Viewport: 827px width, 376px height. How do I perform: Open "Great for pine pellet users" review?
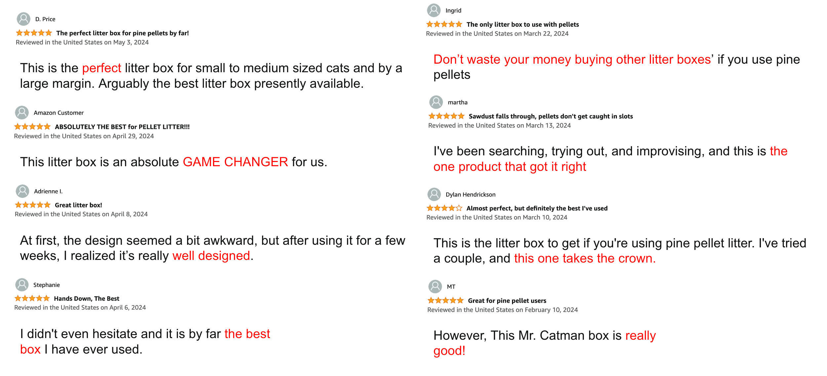pyautogui.click(x=507, y=300)
